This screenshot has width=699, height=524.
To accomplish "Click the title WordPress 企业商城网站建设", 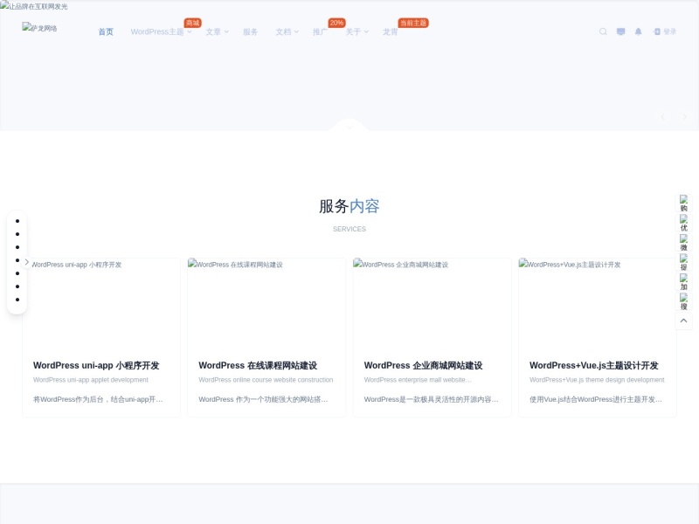I will 423,365.
